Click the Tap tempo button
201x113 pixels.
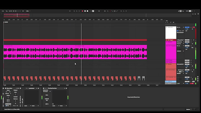[7, 11]
